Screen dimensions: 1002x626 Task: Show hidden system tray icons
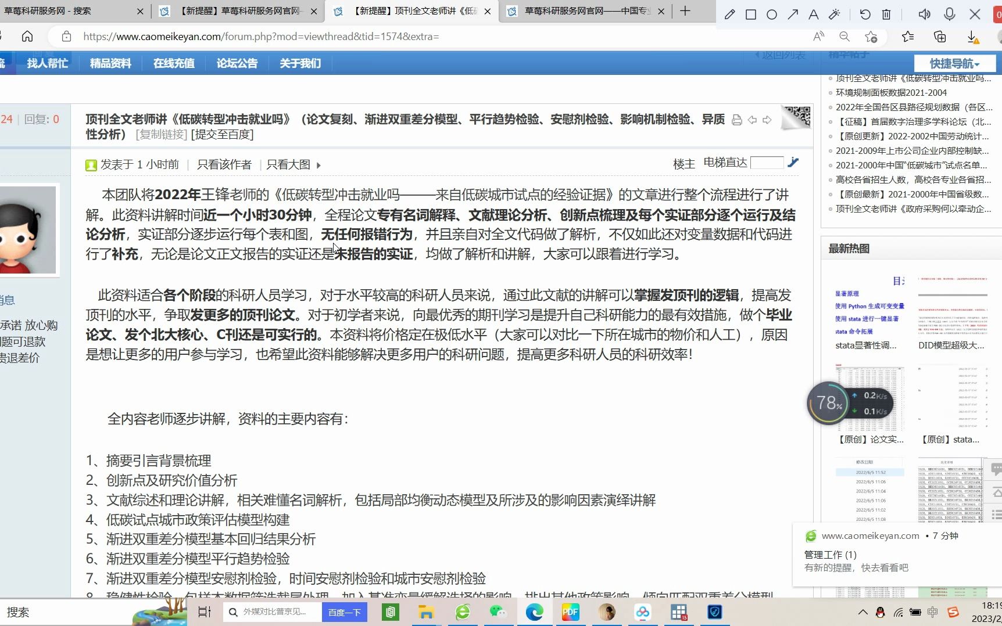pos(863,612)
